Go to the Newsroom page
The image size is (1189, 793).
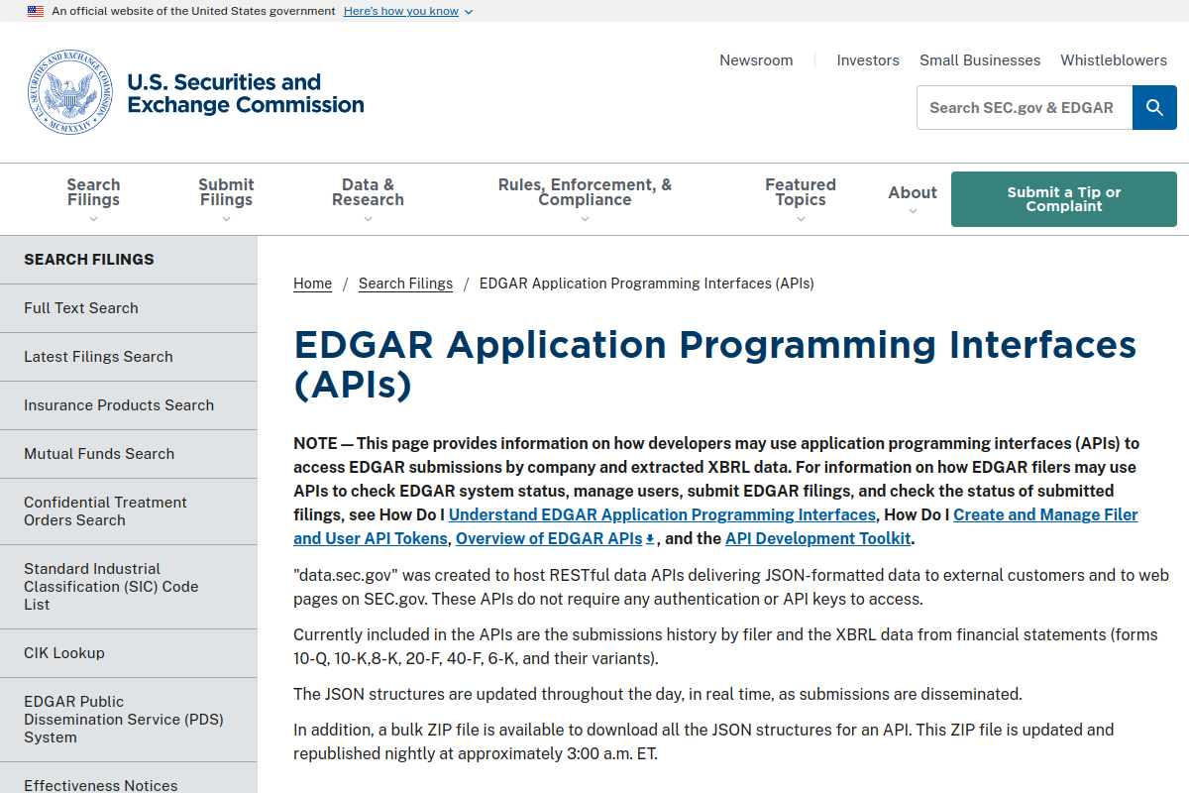(x=756, y=60)
